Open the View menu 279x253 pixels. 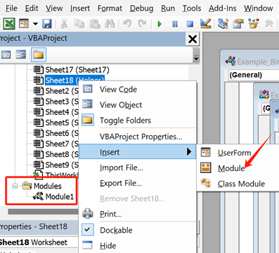pos(54,8)
